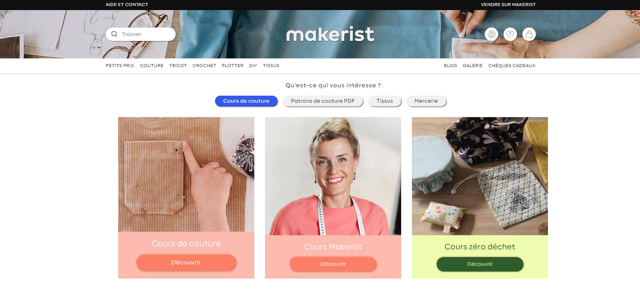The height and width of the screenshot is (296, 640).
Task: Select the Cours de couture filter
Action: coord(246,101)
